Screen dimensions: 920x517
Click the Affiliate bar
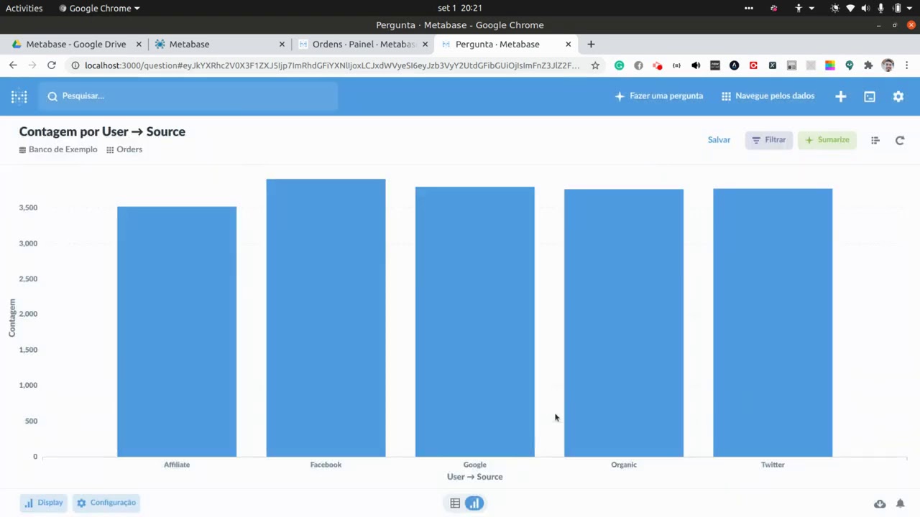[x=177, y=331]
